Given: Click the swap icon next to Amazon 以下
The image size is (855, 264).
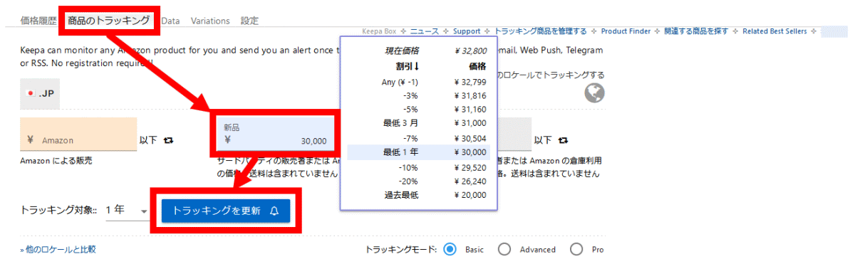Looking at the screenshot, I should point(168,140).
